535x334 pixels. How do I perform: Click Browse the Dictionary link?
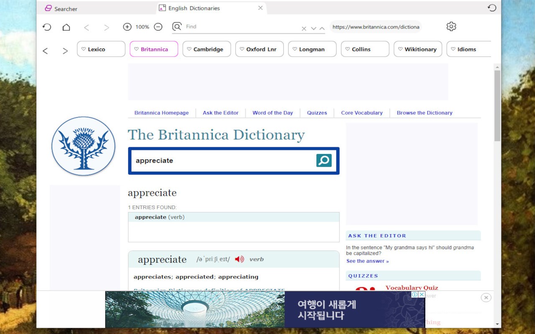pyautogui.click(x=425, y=113)
